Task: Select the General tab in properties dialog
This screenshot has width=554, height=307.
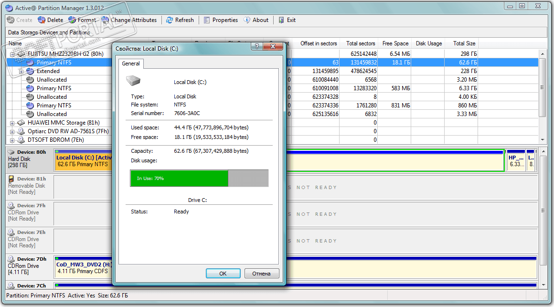Action: pyautogui.click(x=131, y=64)
